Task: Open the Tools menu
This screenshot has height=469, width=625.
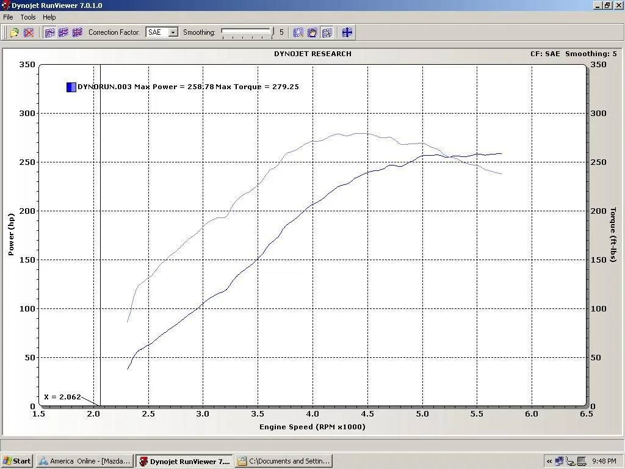Action: (x=27, y=17)
